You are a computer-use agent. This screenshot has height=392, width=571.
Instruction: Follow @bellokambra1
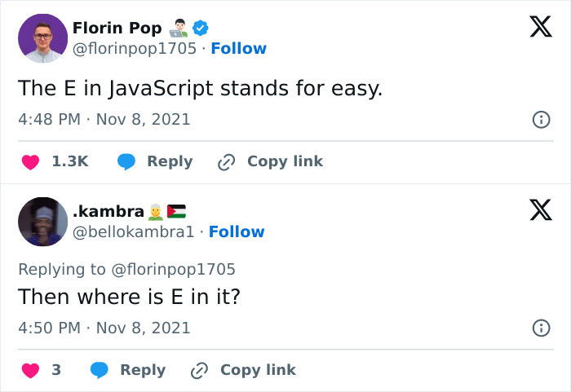point(237,232)
